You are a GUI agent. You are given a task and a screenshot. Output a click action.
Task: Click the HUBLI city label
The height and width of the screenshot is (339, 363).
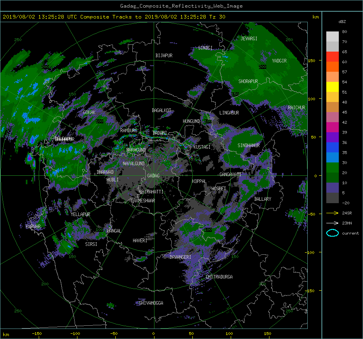(x=113, y=180)
